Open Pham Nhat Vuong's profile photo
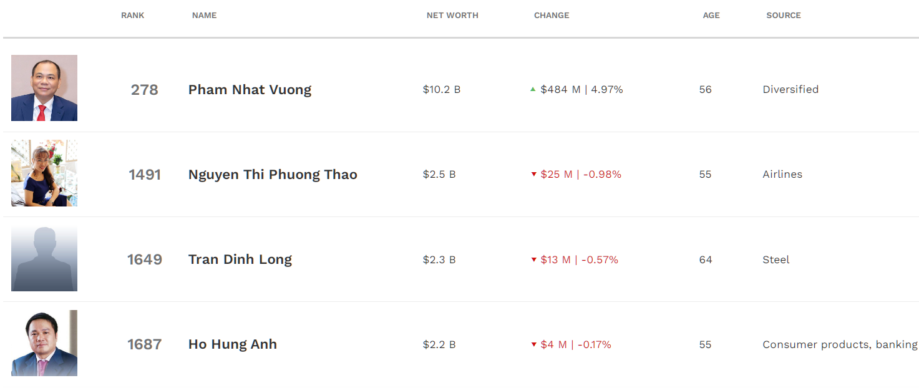 pyautogui.click(x=44, y=88)
